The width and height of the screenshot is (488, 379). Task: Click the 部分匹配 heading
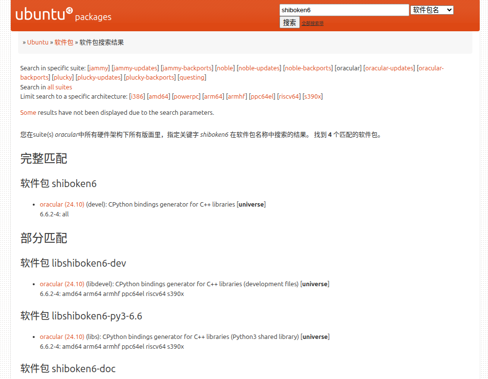coord(43,238)
